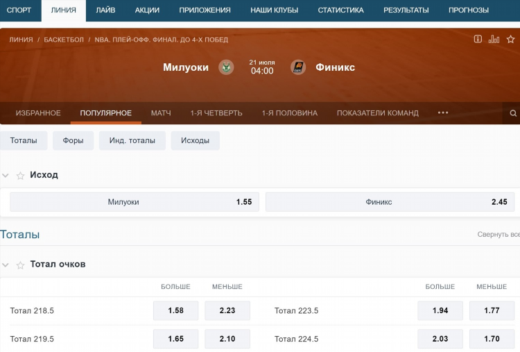This screenshot has height=352, width=520.
Task: Click the Phoenix team logo
Action: click(298, 67)
